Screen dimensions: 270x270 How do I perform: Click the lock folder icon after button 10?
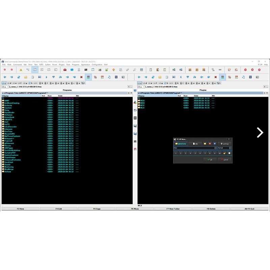[x=224, y=153]
